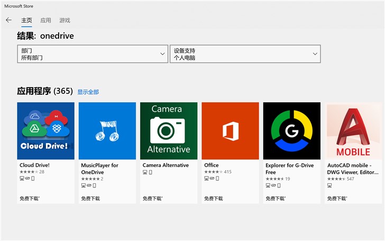Click 免费下载 under Cloud Drive!
Image resolution: width=385 pixels, height=241 pixels.
click(x=30, y=199)
